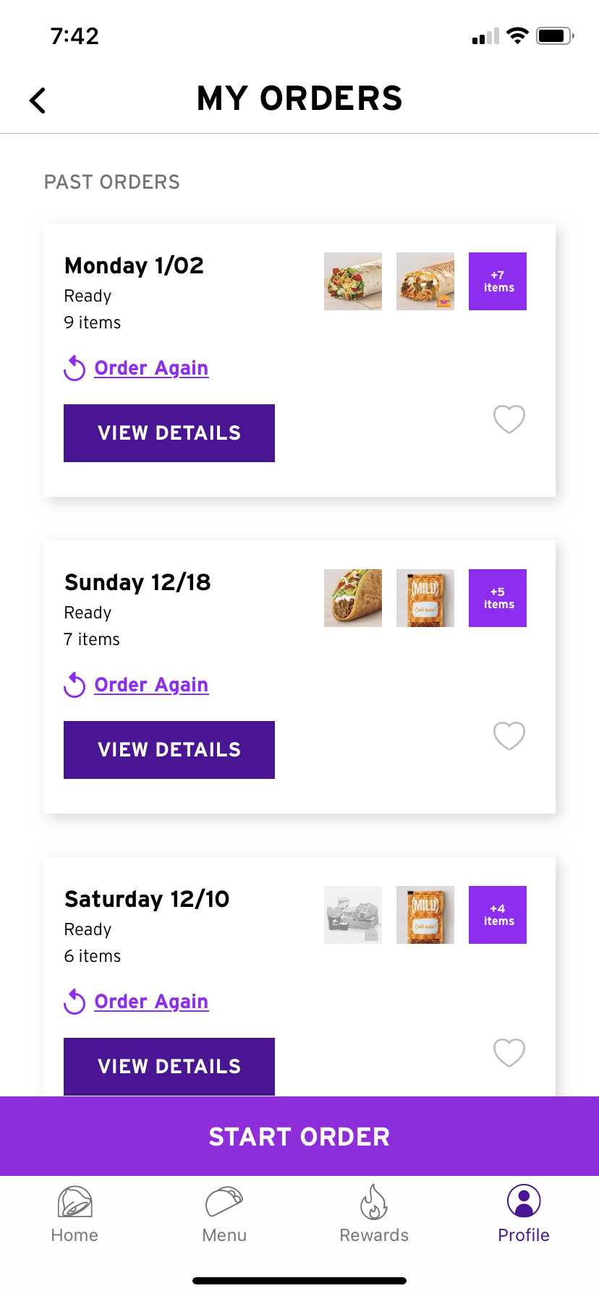This screenshot has height=1296, width=599.
Task: Tap reorder icon for Monday 1/02 order
Action: click(75, 368)
